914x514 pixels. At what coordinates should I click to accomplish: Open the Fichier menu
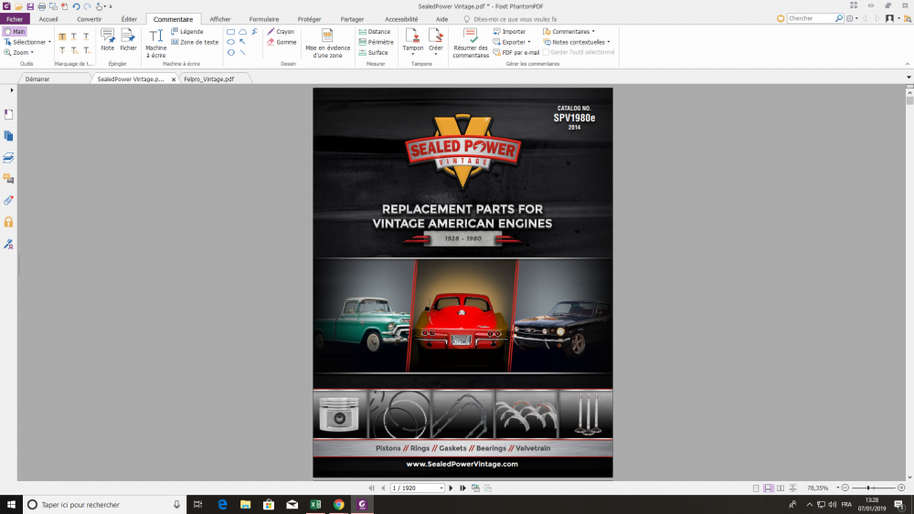[x=15, y=19]
